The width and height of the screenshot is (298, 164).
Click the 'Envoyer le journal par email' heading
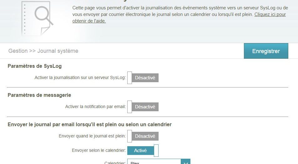tap(89, 124)
